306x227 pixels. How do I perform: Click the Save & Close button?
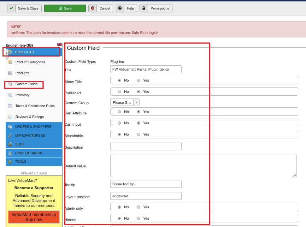tap(24, 8)
